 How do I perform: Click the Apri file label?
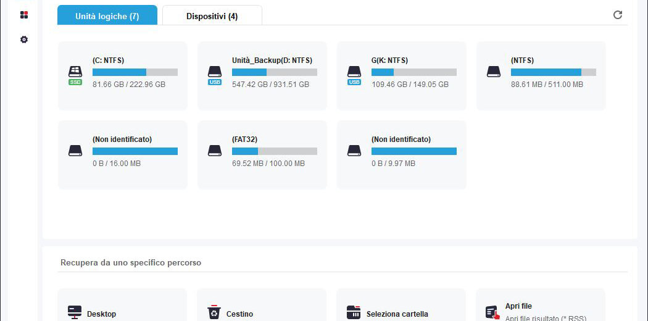[x=518, y=306]
